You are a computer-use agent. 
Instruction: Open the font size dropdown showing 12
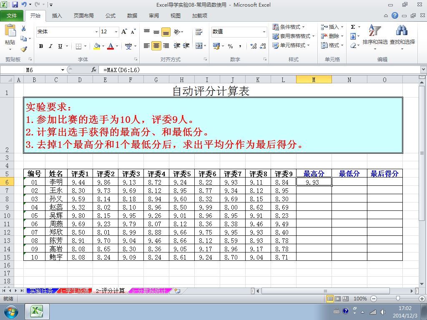(x=116, y=32)
